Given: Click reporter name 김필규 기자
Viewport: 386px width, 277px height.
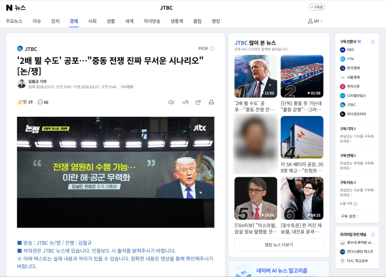Looking at the screenshot, I should [37, 81].
